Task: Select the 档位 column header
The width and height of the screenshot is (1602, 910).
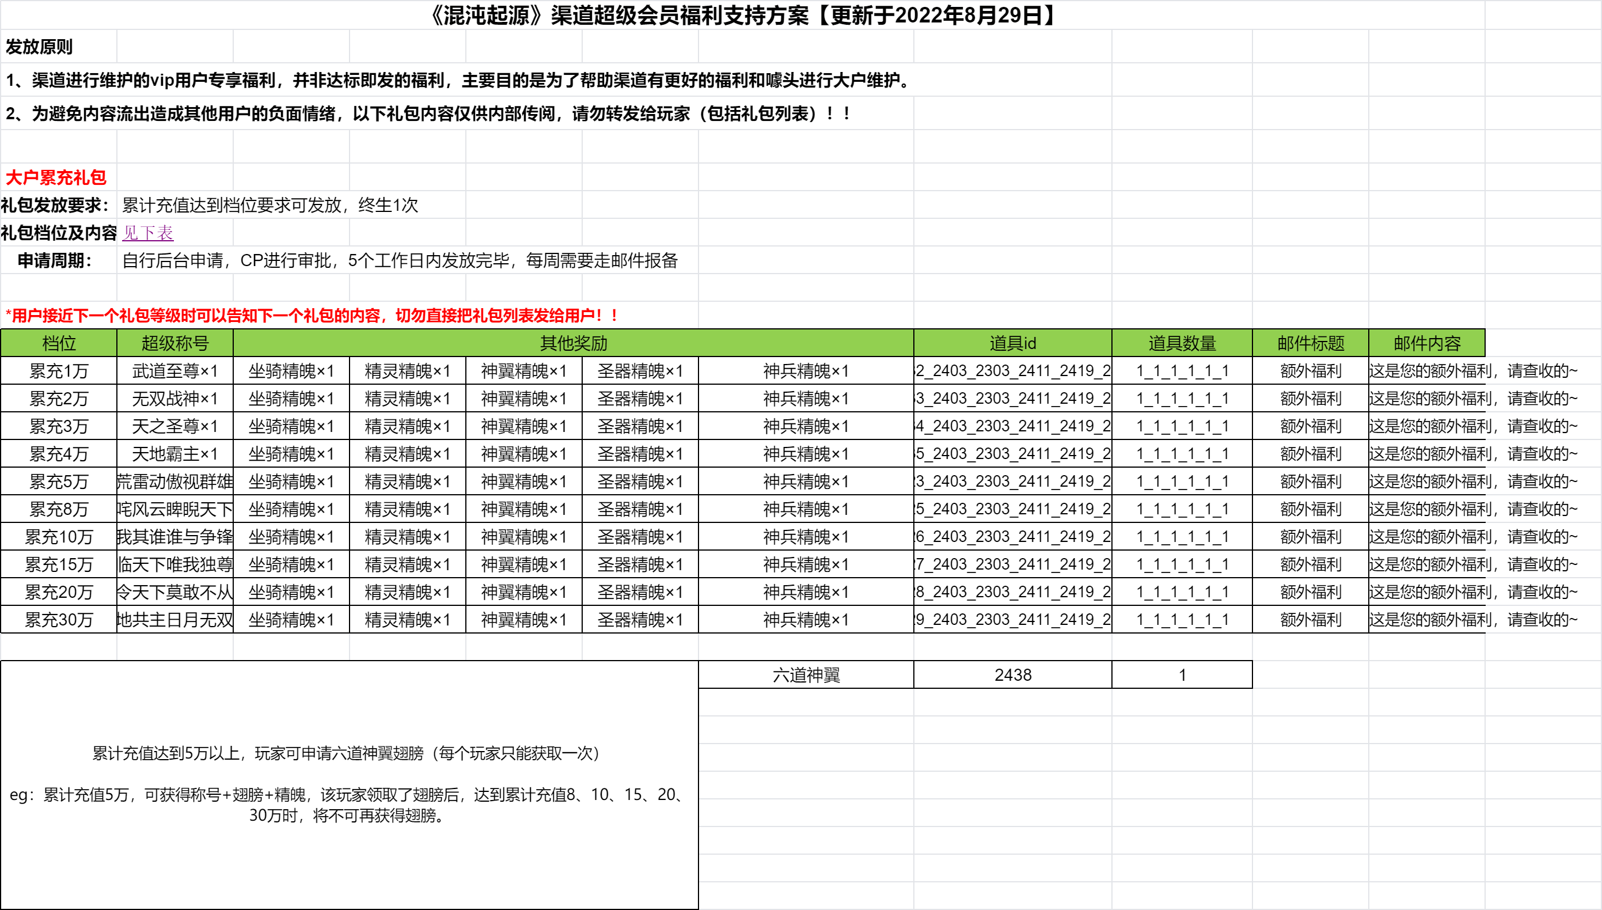Action: pos(59,343)
